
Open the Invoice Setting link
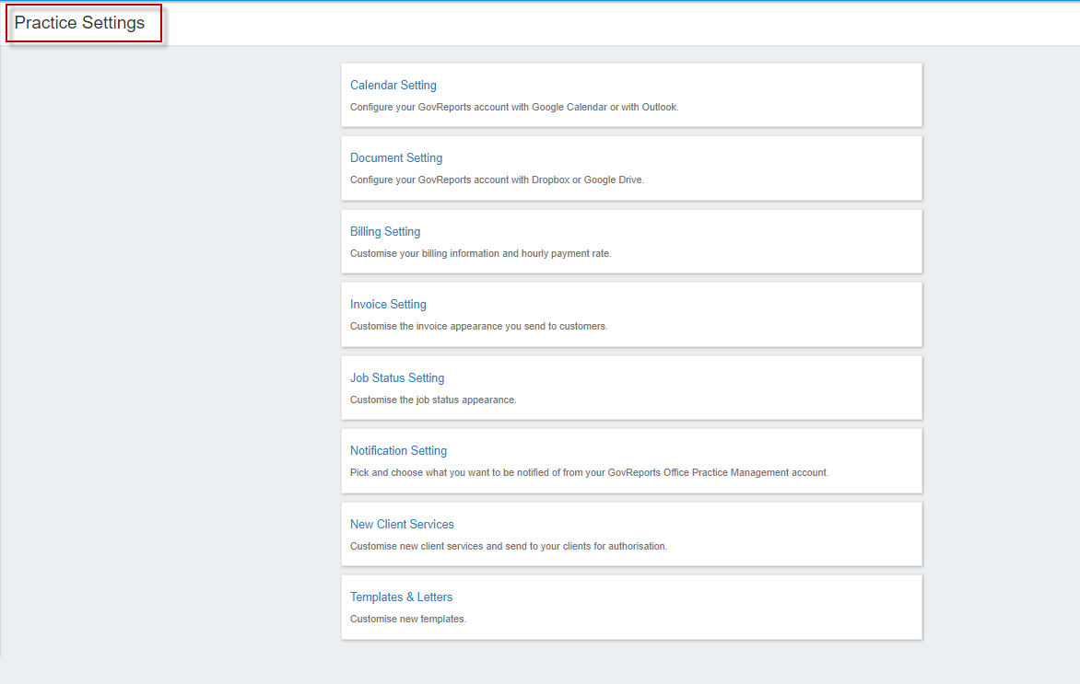tap(388, 304)
